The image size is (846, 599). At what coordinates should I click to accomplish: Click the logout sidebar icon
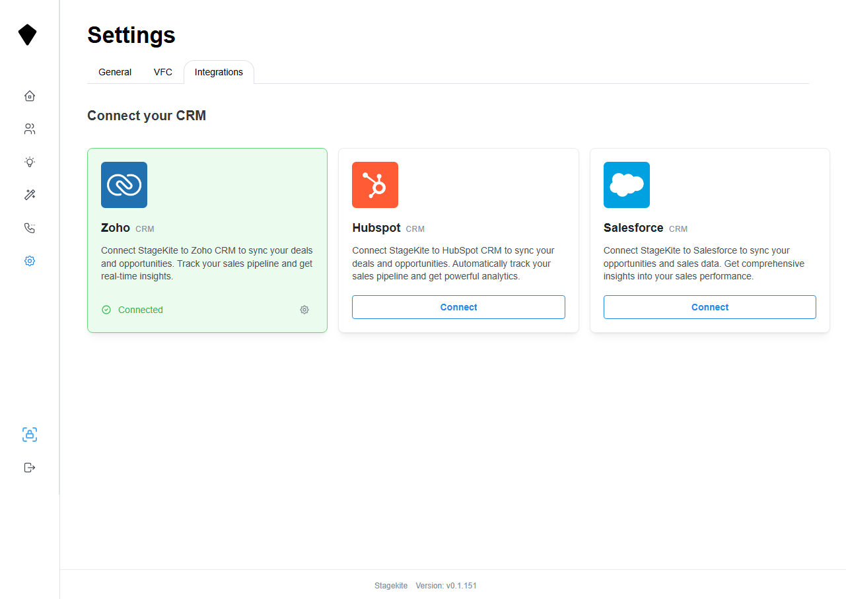[x=29, y=468]
